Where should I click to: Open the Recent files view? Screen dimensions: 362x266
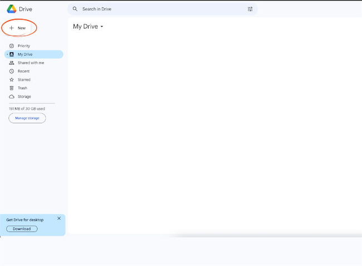coord(34,71)
